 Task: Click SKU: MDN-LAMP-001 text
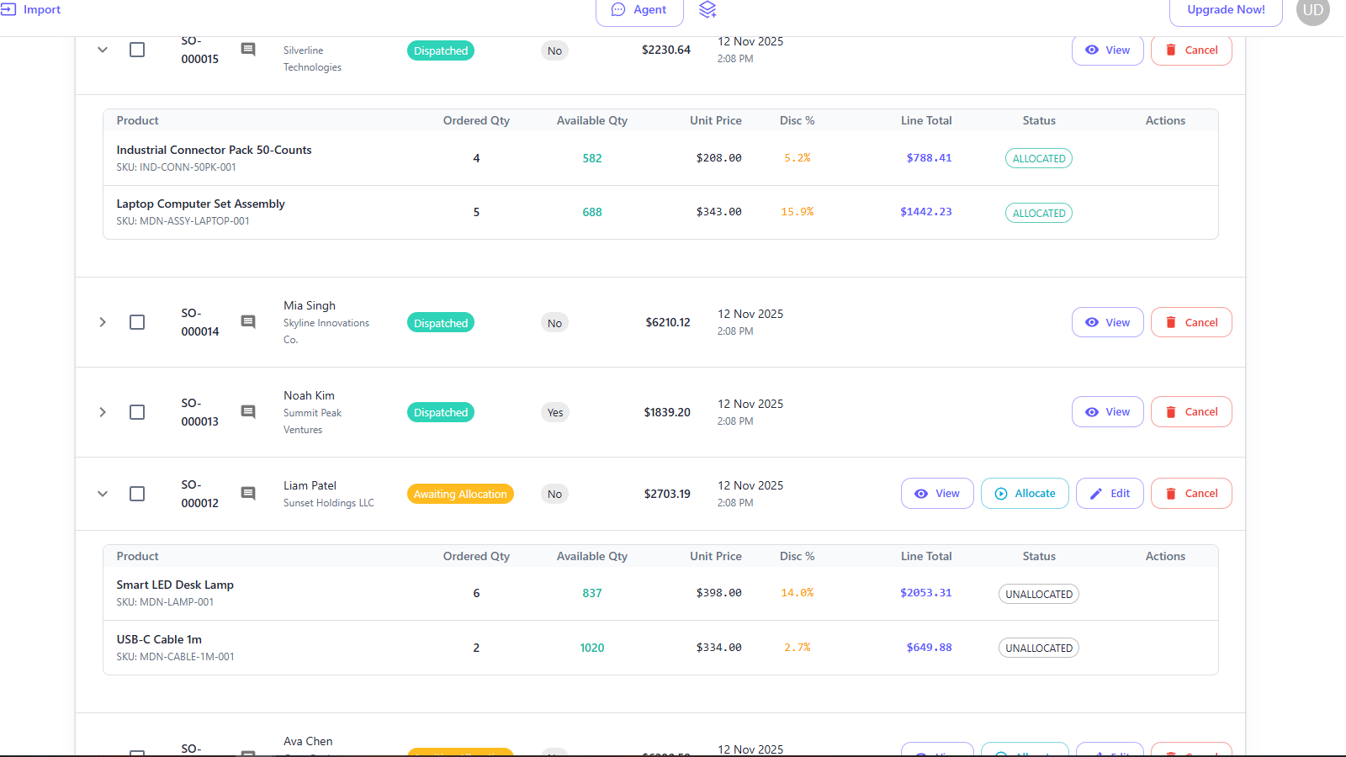[x=165, y=602]
